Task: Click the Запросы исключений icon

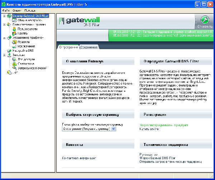Action: tap(14, 68)
